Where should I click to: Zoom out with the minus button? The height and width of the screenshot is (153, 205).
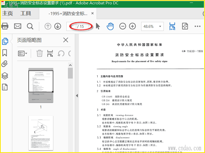[x=123, y=26]
